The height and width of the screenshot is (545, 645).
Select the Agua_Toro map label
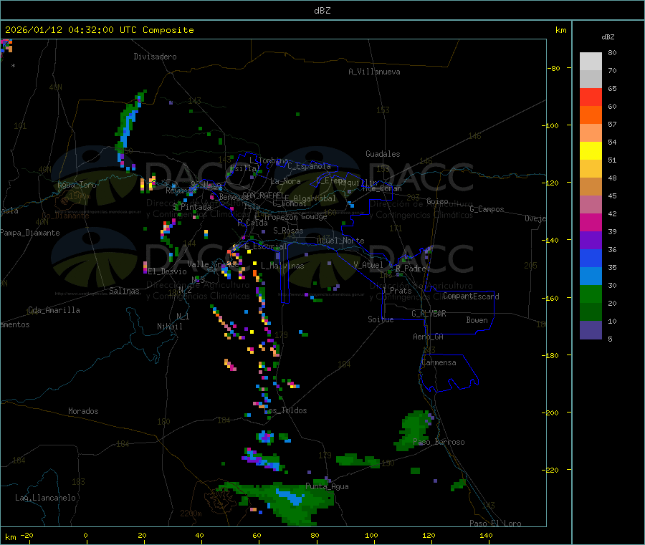(x=77, y=185)
